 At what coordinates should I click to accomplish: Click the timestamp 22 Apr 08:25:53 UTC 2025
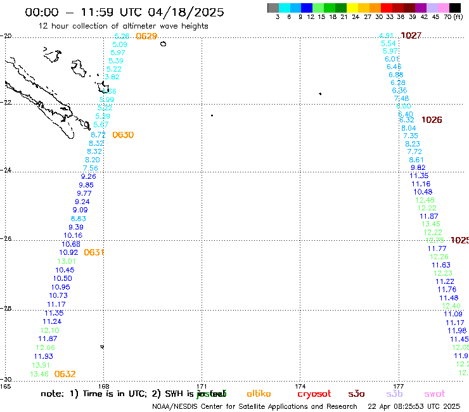point(414,407)
